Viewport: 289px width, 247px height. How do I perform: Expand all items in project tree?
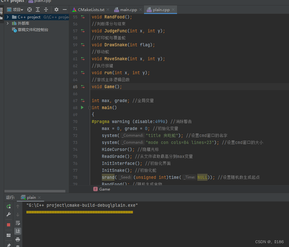38,10
